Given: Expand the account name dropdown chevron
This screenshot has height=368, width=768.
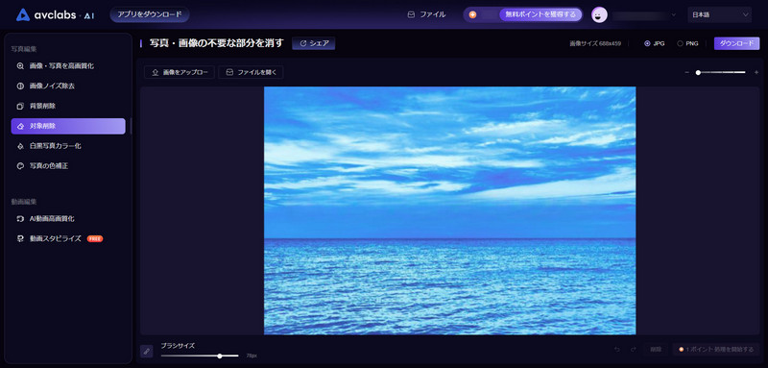Looking at the screenshot, I should coord(674,14).
